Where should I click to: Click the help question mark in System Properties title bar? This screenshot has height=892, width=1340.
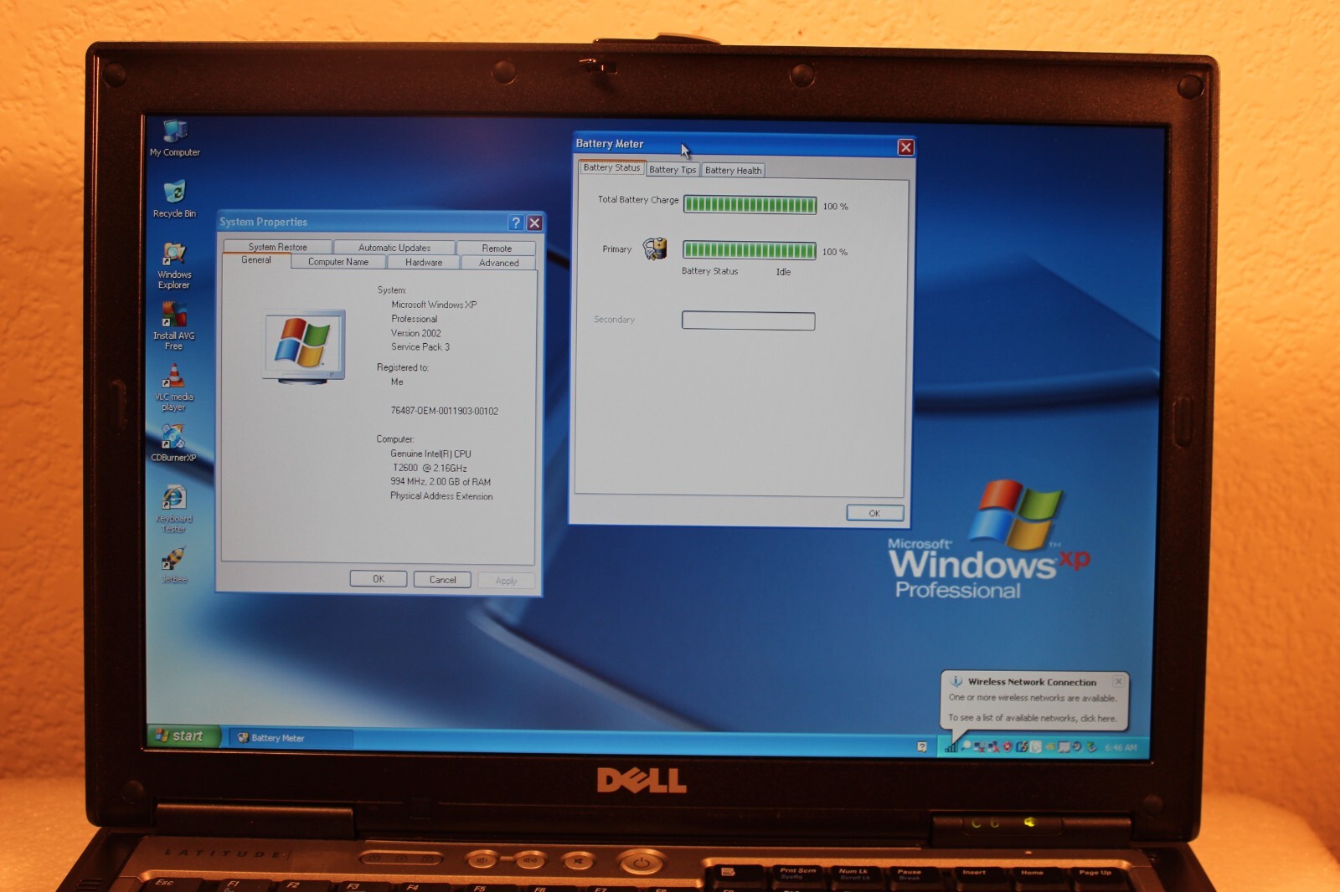tap(516, 223)
